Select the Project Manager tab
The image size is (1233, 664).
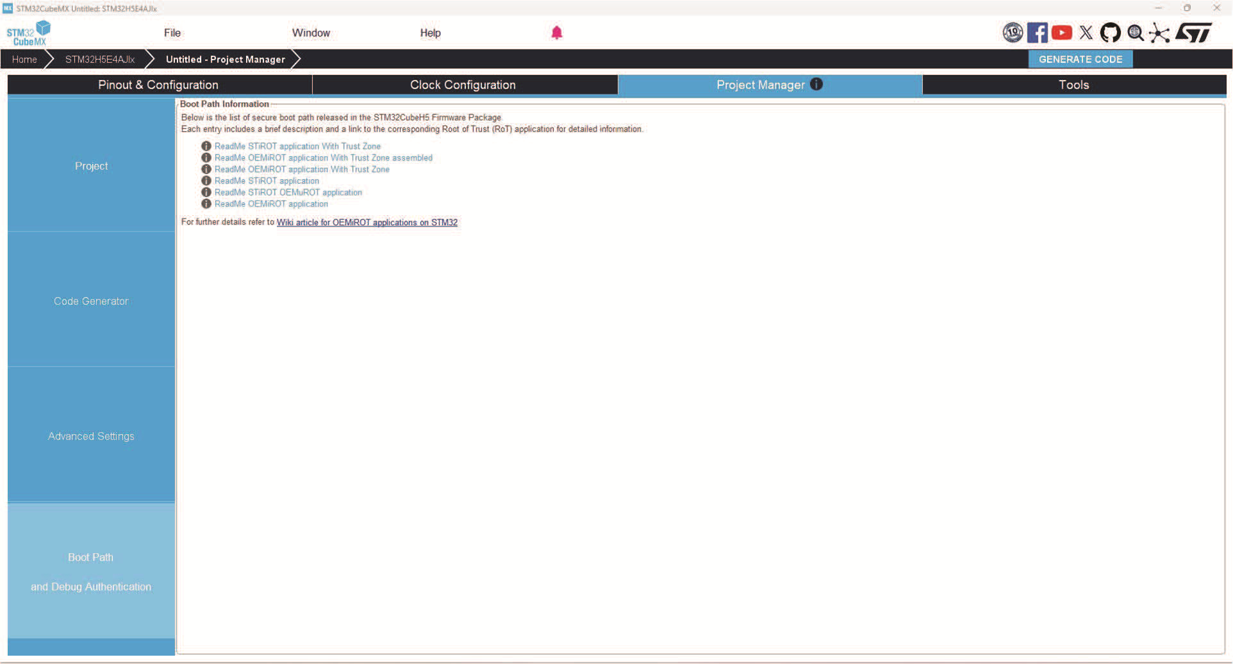coord(770,85)
